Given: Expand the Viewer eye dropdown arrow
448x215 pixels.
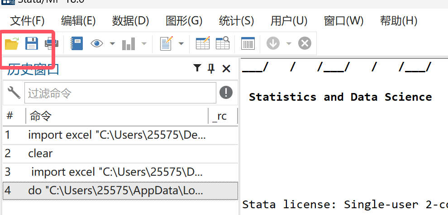Looking at the screenshot, I should (x=112, y=44).
